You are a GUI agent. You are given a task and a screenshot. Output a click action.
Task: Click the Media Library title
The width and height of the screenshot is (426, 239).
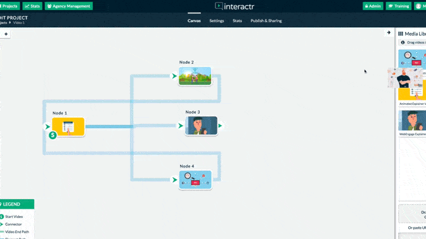415,34
